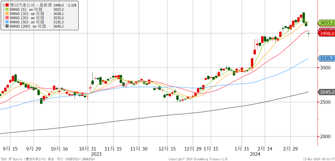The height and width of the screenshot is (161, 335).
Task: Click the 2500 price axis label
Action: coord(325,102)
